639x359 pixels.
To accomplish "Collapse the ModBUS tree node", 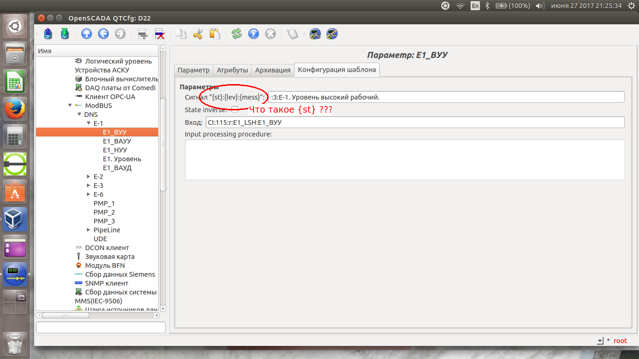I will point(70,106).
